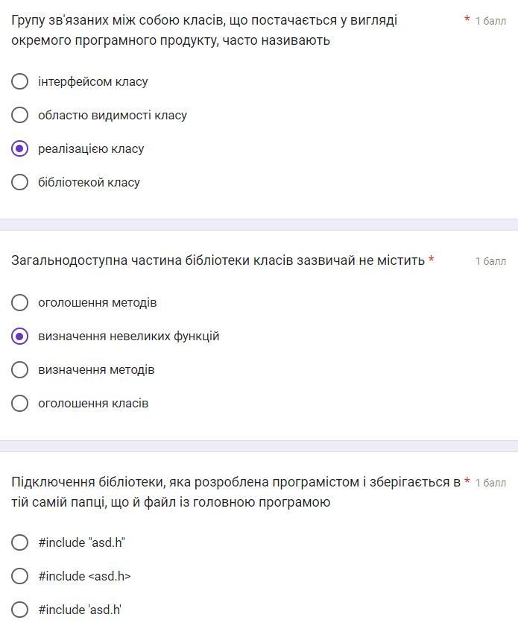Choose the 'оголошення класів' radio option
The image size is (518, 629).
(x=19, y=404)
